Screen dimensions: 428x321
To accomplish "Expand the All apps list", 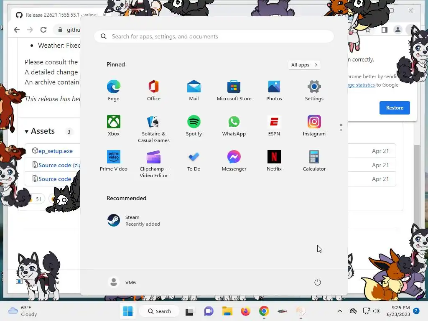I will click(x=304, y=65).
